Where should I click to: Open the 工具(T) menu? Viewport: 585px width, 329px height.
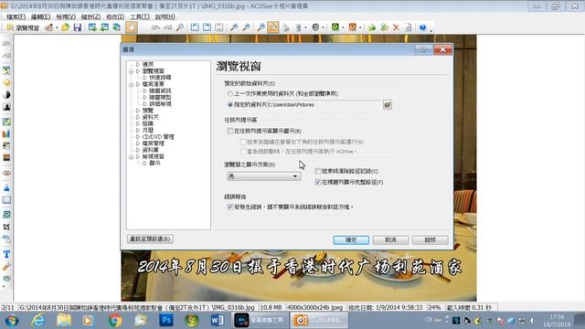140,16
